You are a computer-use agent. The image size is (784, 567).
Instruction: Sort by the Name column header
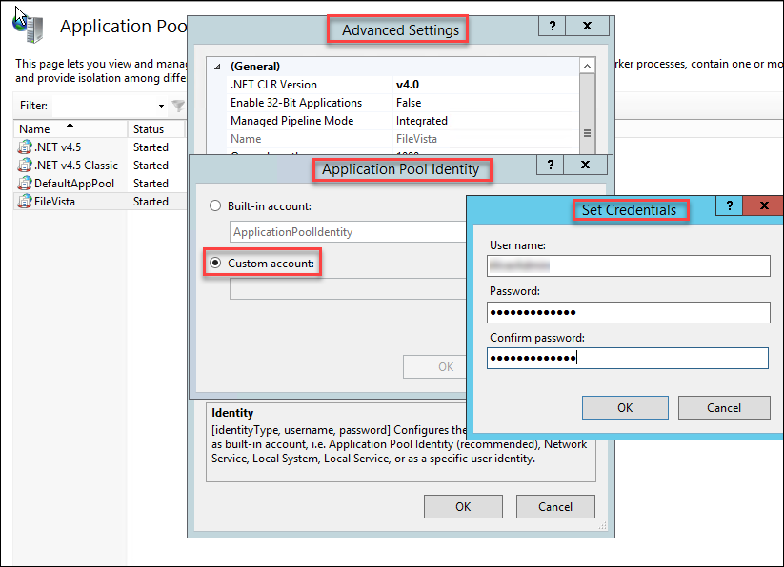[x=70, y=128]
